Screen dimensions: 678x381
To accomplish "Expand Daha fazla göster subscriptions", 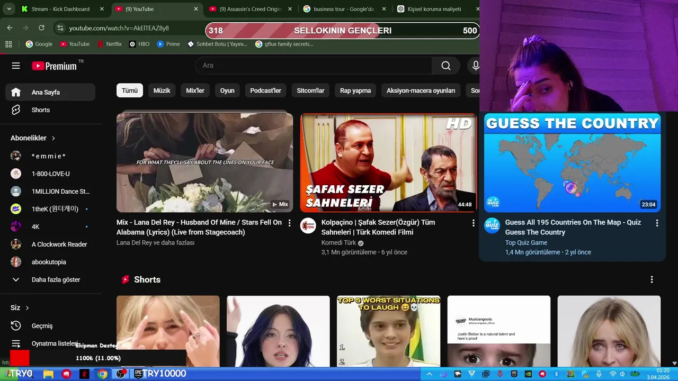I will tap(50, 279).
